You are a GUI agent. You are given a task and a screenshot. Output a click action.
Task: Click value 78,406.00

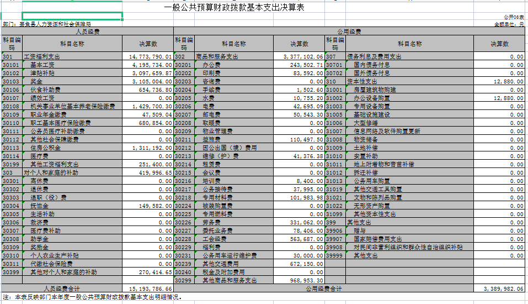coord(299,230)
